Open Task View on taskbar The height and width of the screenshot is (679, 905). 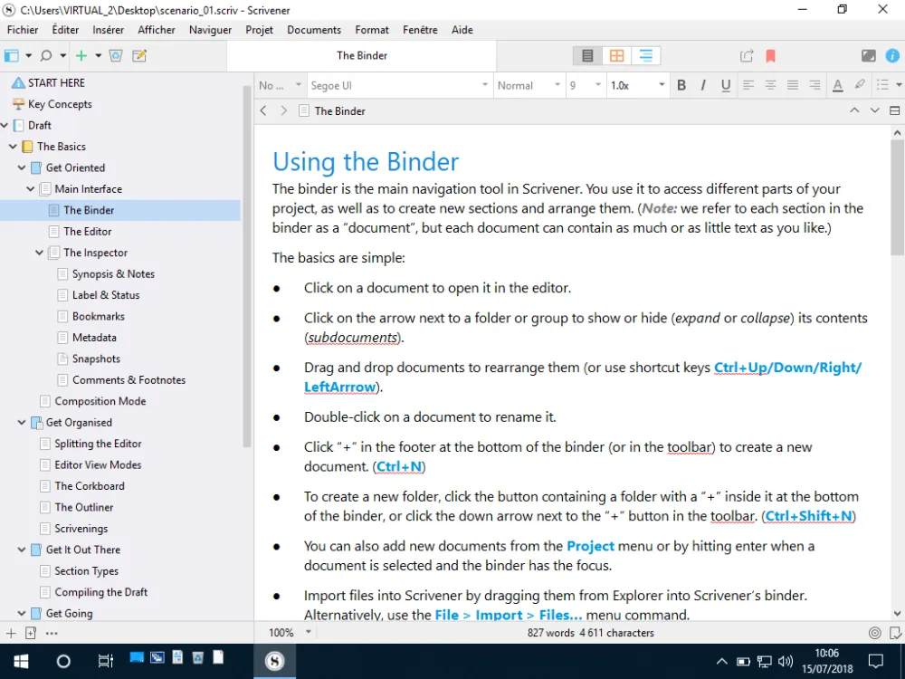pos(106,661)
